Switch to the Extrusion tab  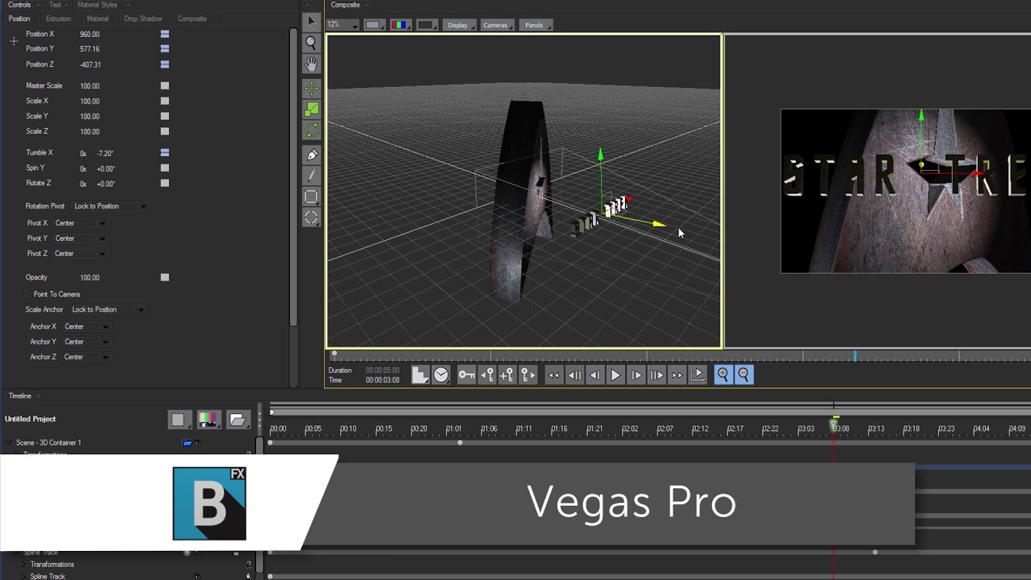pyautogui.click(x=58, y=19)
